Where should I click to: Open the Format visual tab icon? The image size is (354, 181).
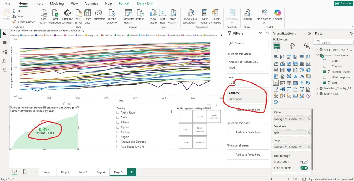(x=292, y=46)
